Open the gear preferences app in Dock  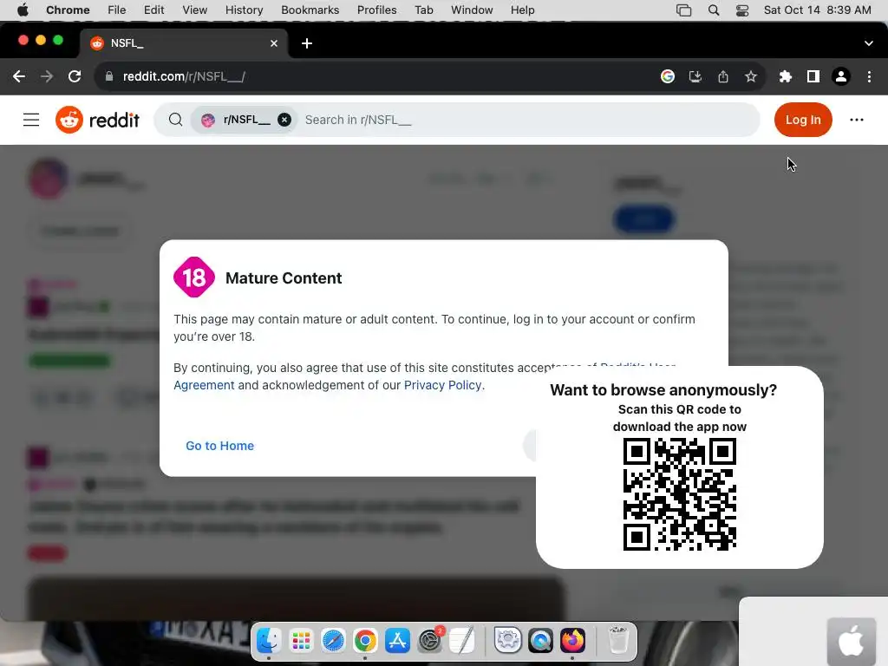point(508,641)
